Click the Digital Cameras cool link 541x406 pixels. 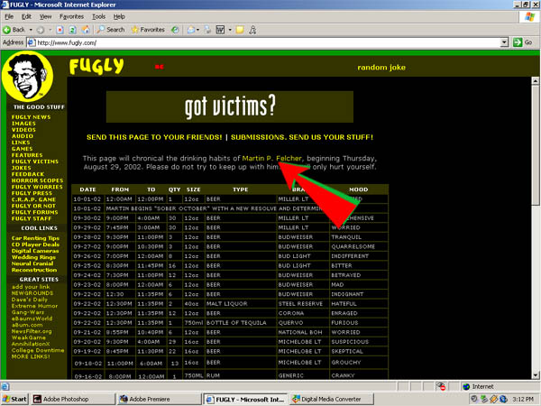click(35, 251)
